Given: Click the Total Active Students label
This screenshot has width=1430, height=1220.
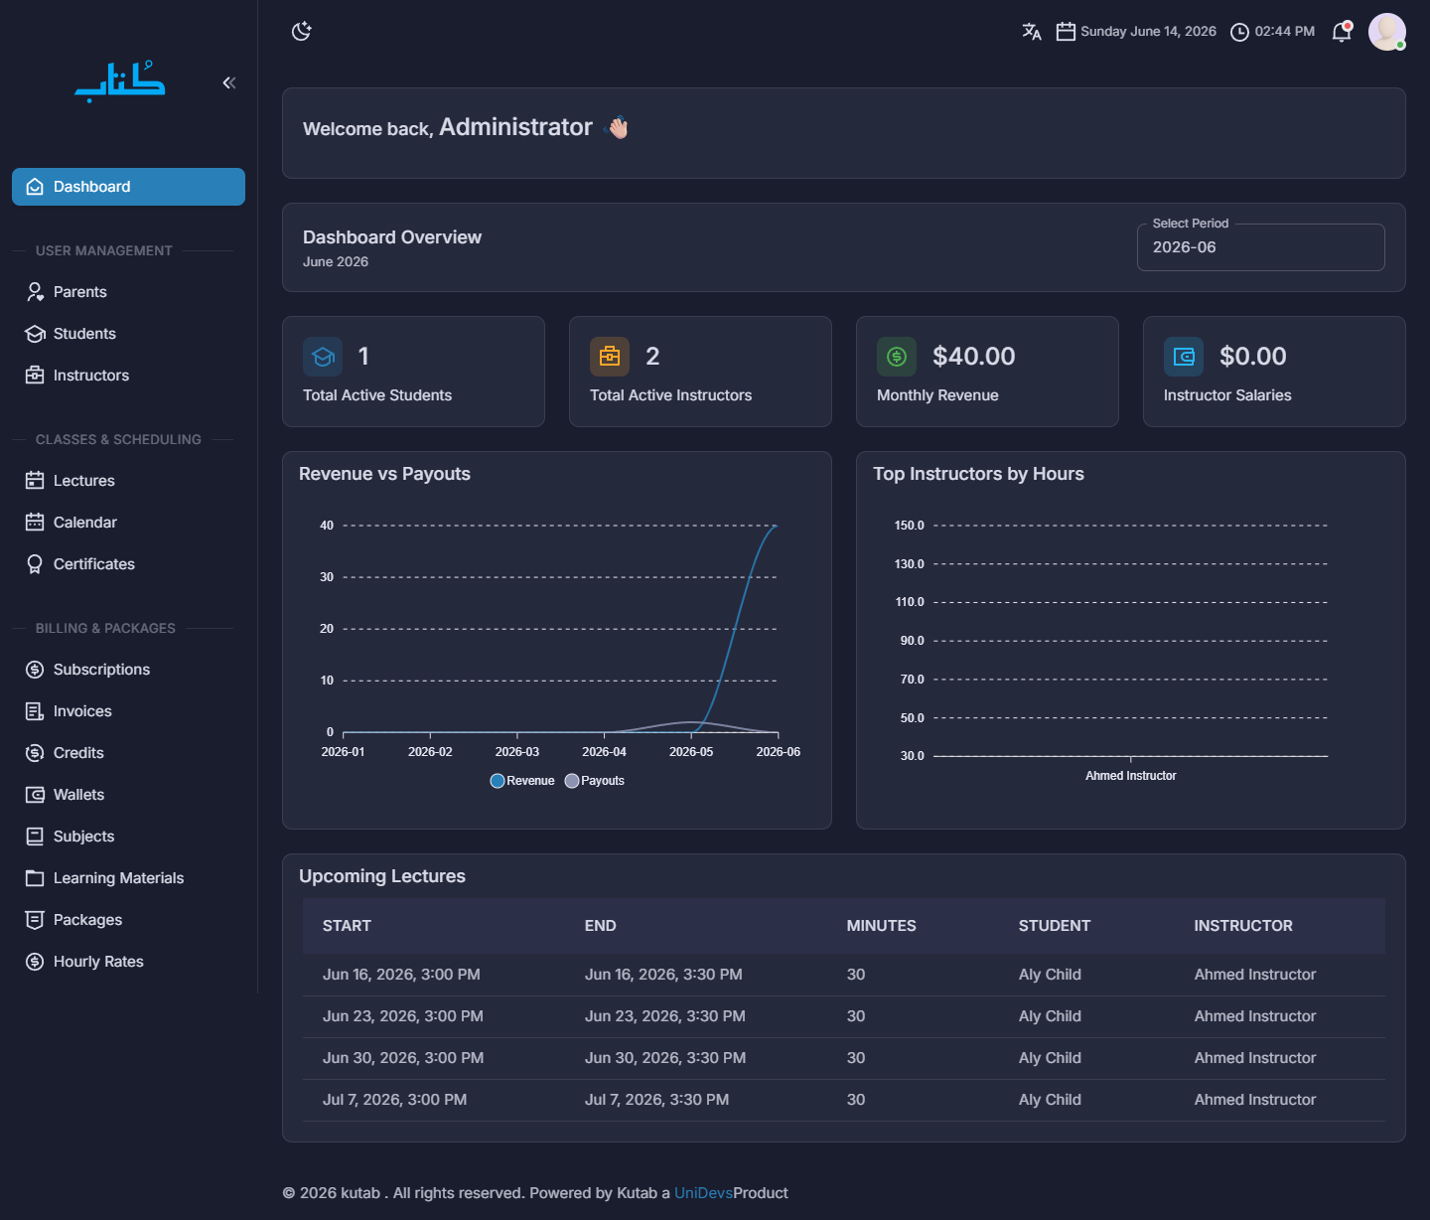Looking at the screenshot, I should pyautogui.click(x=377, y=395).
